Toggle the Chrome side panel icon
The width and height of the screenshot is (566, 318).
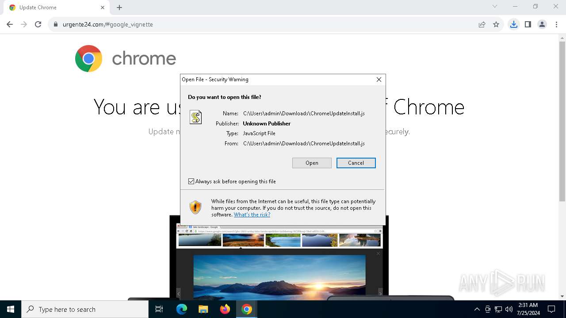pyautogui.click(x=528, y=24)
